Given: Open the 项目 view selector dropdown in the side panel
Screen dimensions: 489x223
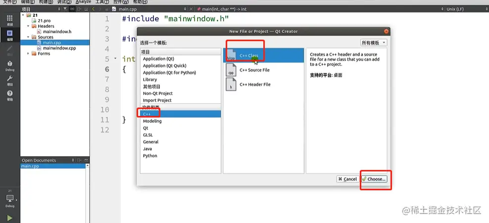Looking at the screenshot, I should (x=42, y=9).
